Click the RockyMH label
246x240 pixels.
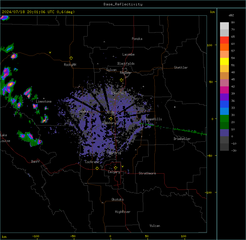click(70, 65)
